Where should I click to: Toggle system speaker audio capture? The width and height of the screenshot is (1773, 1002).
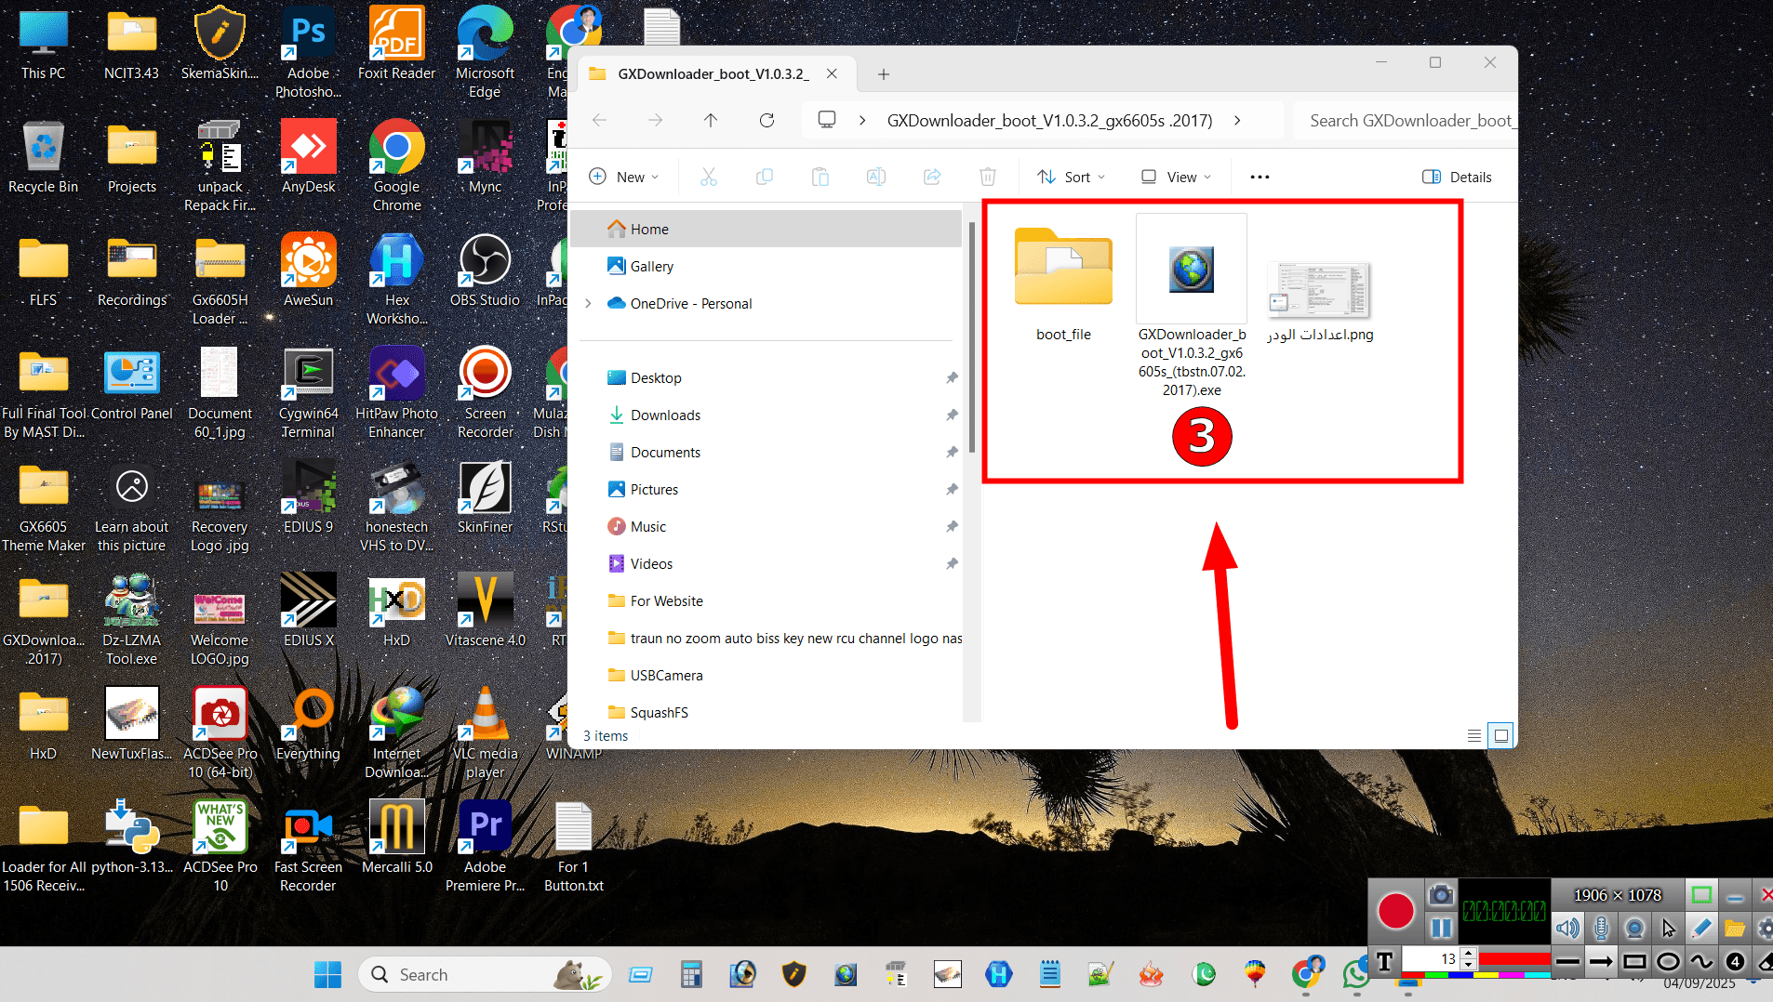1567,929
